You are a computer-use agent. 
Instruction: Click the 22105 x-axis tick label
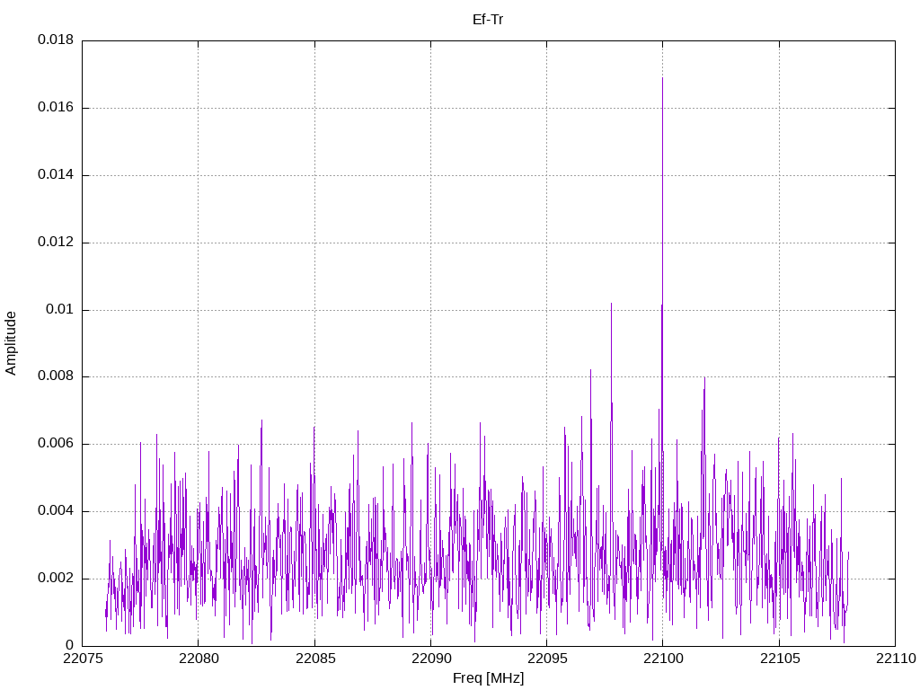(x=779, y=659)
